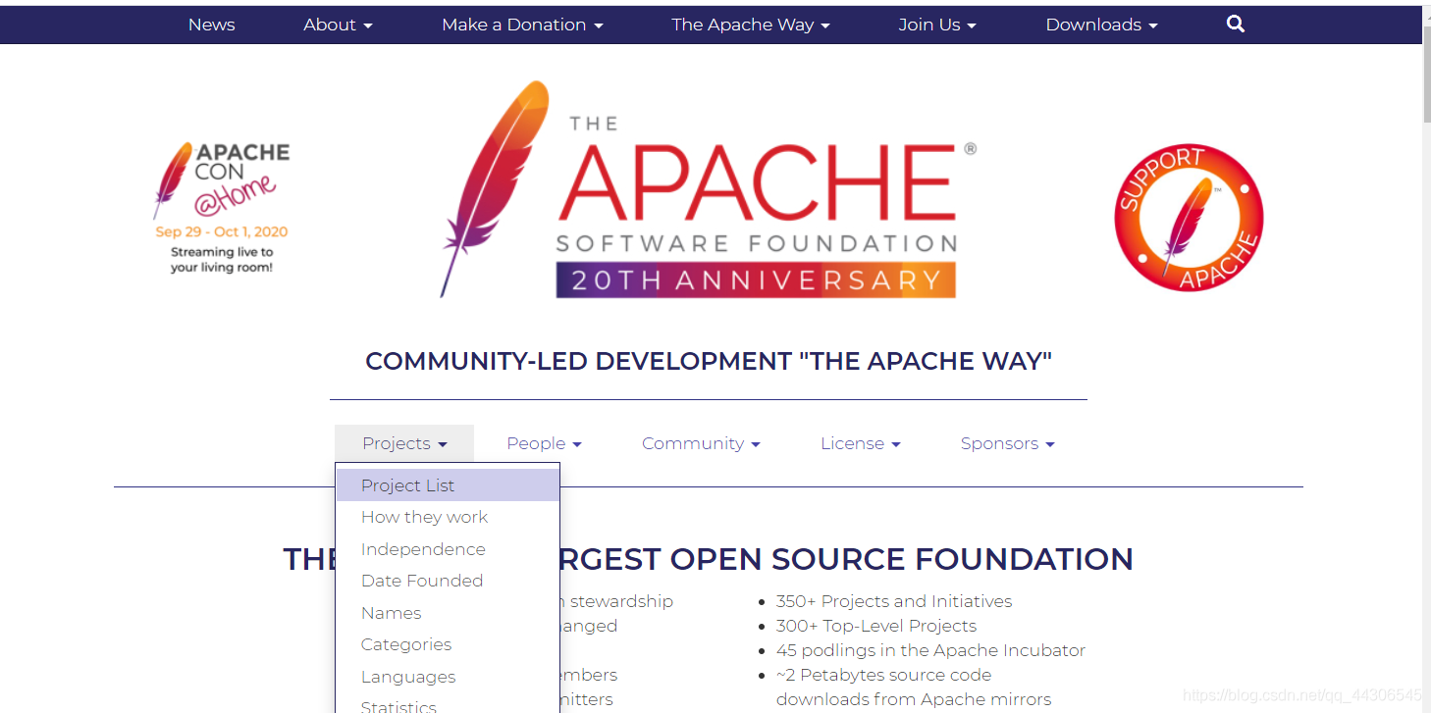Select Project List from the menu

click(448, 485)
